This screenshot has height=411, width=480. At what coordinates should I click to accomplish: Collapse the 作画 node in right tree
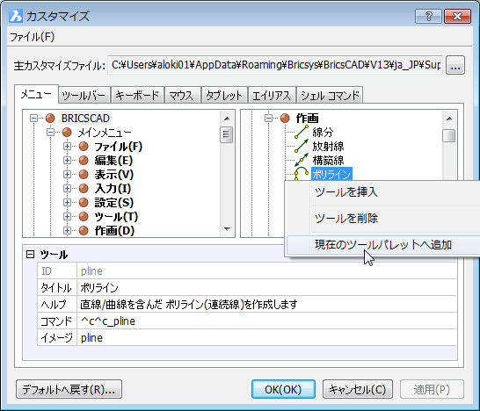(268, 118)
